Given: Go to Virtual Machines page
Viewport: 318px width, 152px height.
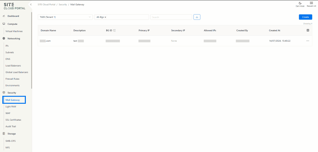Looking at the screenshot, I should (x=14, y=31).
